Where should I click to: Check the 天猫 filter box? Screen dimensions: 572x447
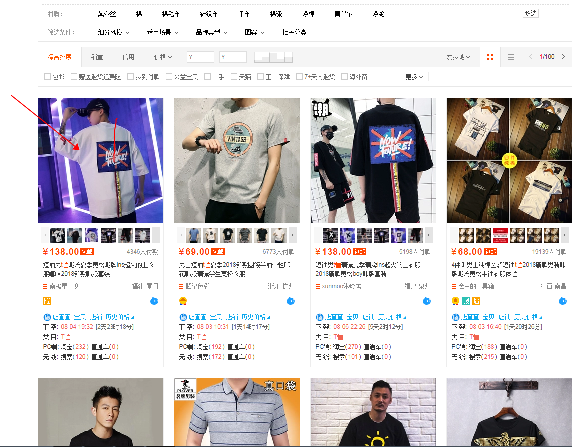tap(234, 77)
